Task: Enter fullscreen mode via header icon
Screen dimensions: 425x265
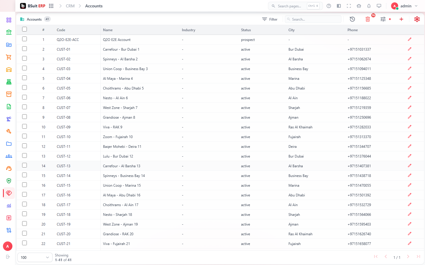Action: [x=349, y=6]
